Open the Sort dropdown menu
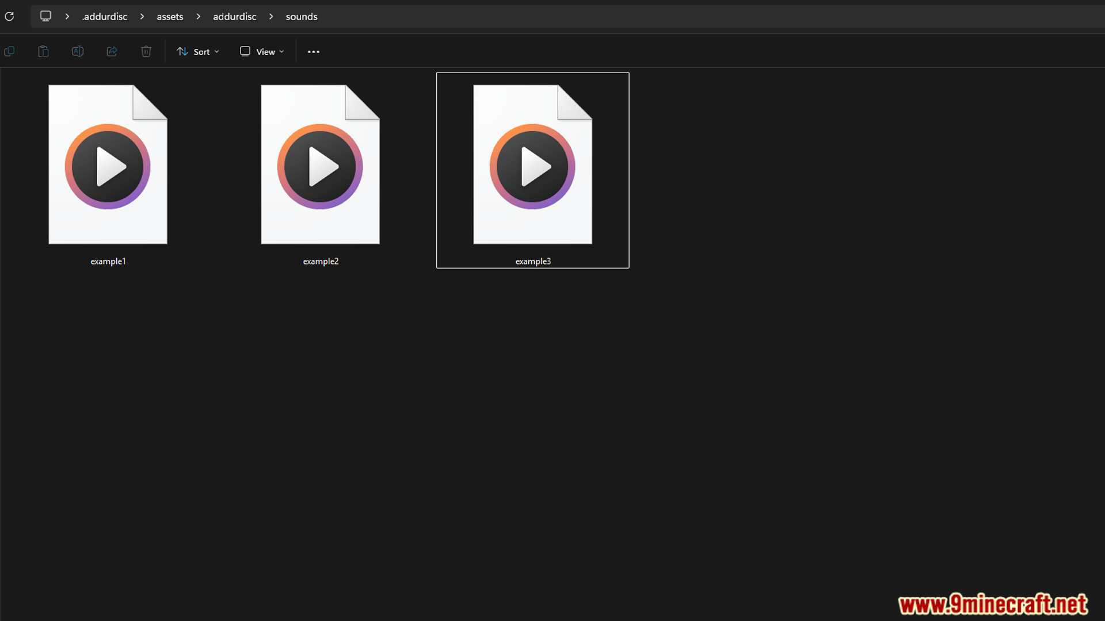Image resolution: width=1105 pixels, height=621 pixels. [x=197, y=52]
